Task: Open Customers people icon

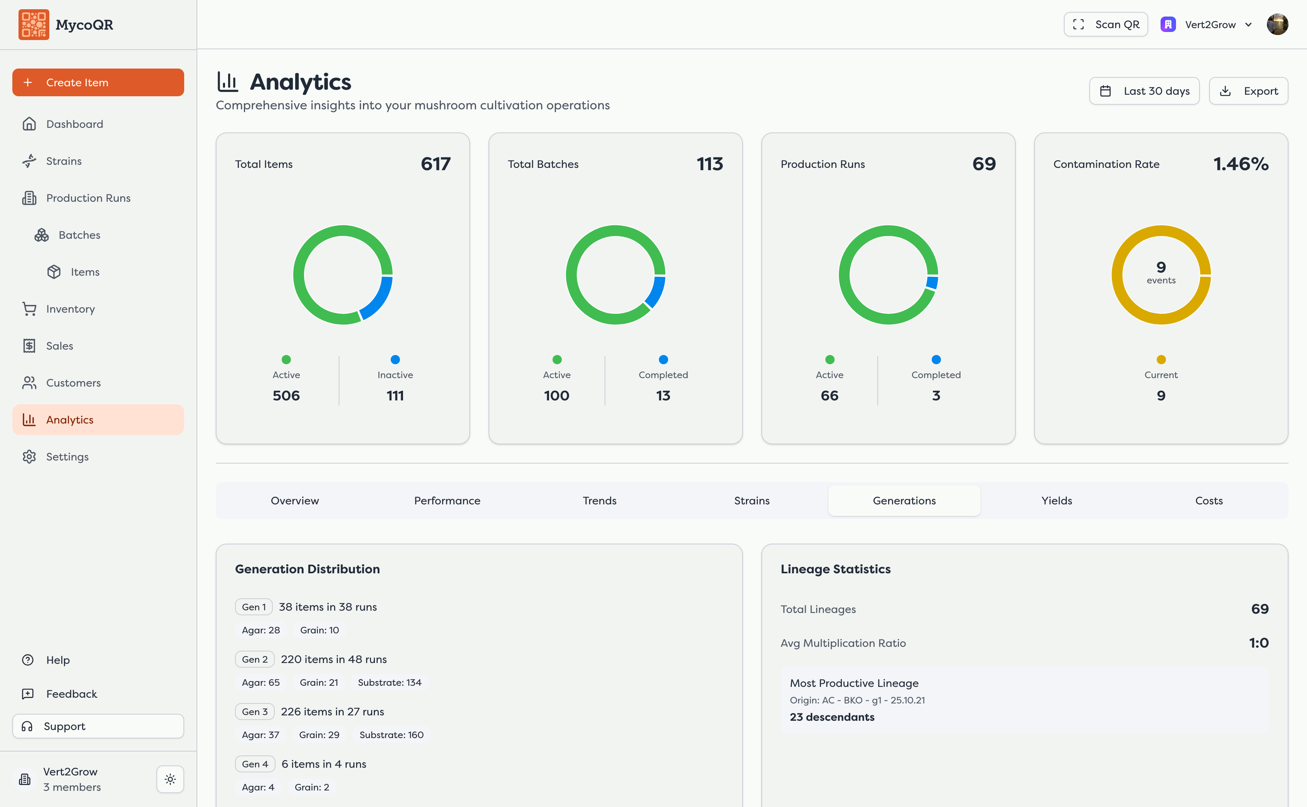Action: [x=29, y=383]
